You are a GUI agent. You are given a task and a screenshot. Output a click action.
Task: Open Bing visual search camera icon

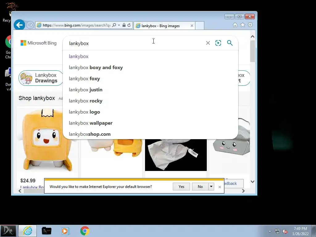218,43
